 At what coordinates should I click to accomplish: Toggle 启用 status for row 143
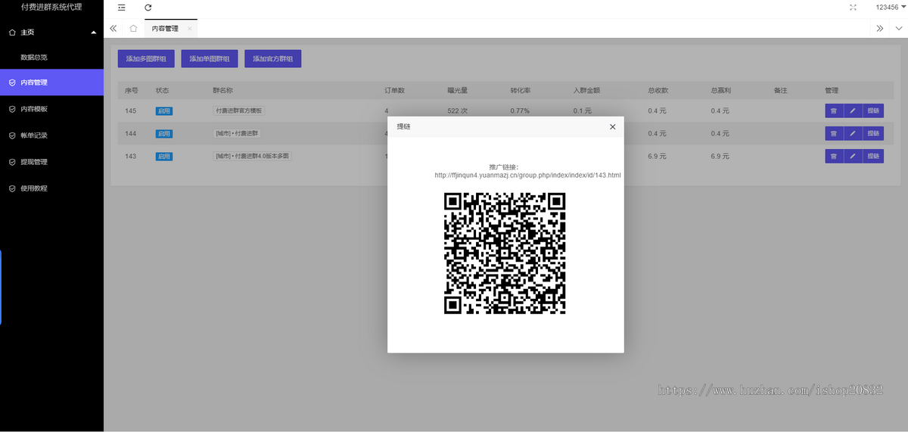(x=164, y=157)
